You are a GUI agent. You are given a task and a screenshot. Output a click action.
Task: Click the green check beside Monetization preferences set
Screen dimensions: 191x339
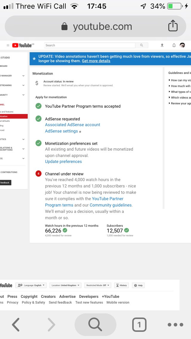click(x=38, y=143)
